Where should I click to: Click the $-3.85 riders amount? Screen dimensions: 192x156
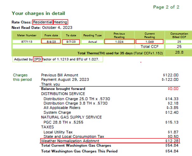[x=172, y=108]
